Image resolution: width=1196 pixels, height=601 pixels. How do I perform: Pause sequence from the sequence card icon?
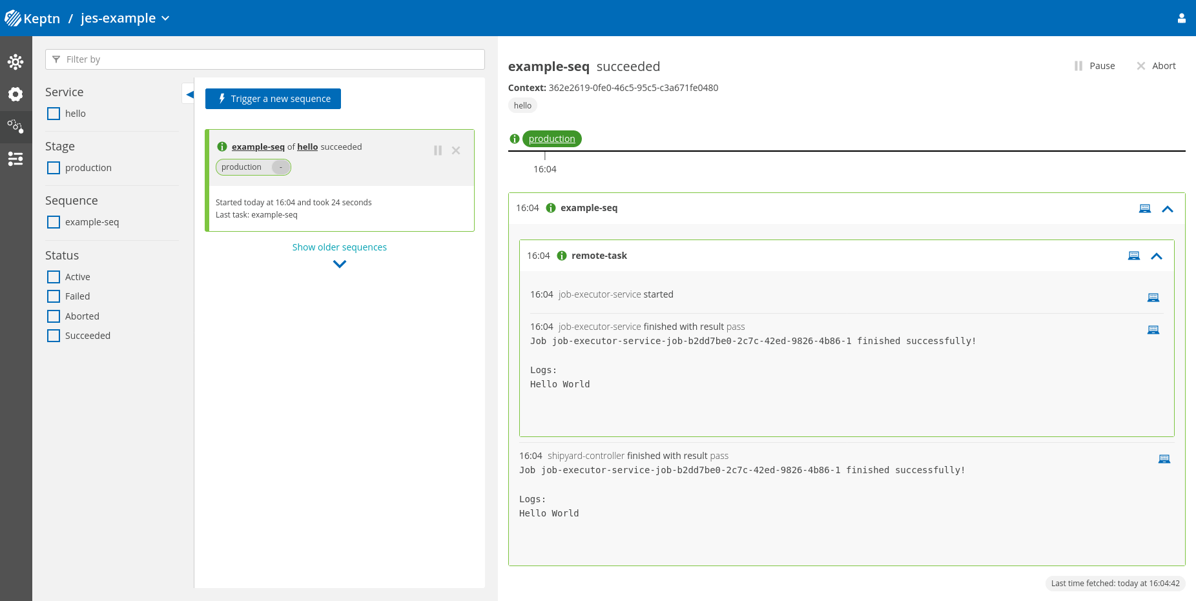click(x=438, y=150)
